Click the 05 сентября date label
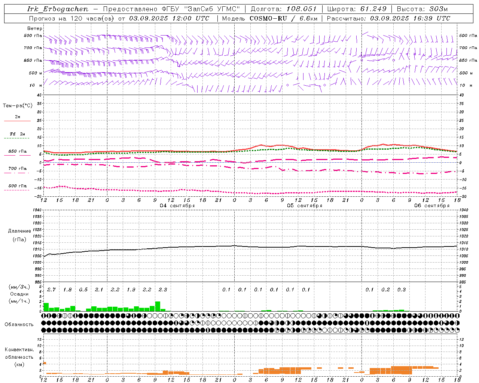Screen dimensions: 479x383 pyautogui.click(x=305, y=206)
